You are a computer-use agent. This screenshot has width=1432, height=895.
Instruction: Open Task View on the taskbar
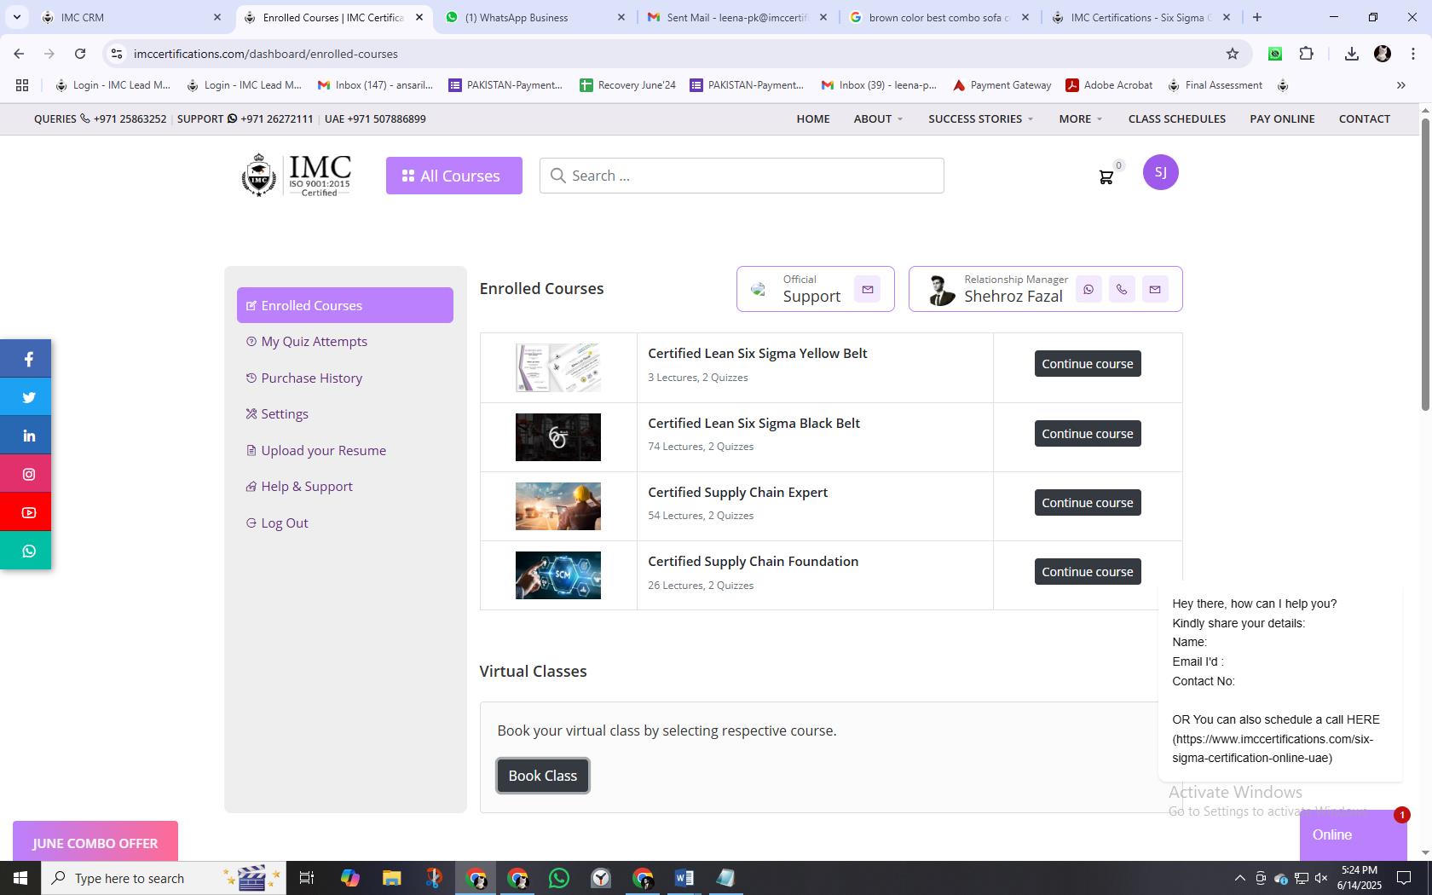[308, 878]
